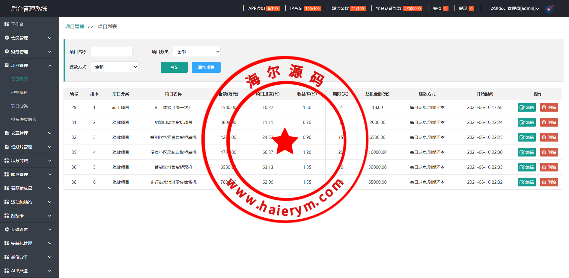Click the admin avatar icon in header
The width and height of the screenshot is (569, 278).
[x=549, y=9]
